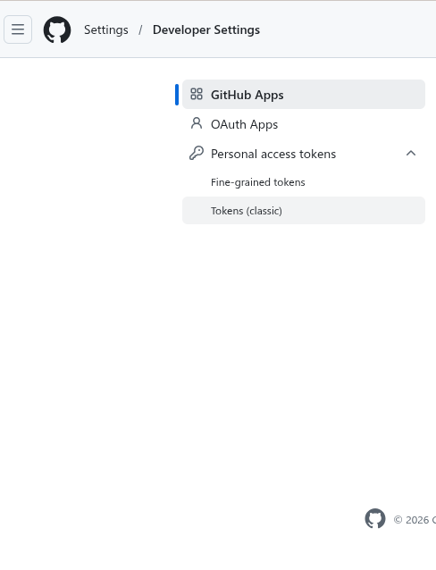Open Fine-grained tokens
436x570 pixels.
coord(258,182)
